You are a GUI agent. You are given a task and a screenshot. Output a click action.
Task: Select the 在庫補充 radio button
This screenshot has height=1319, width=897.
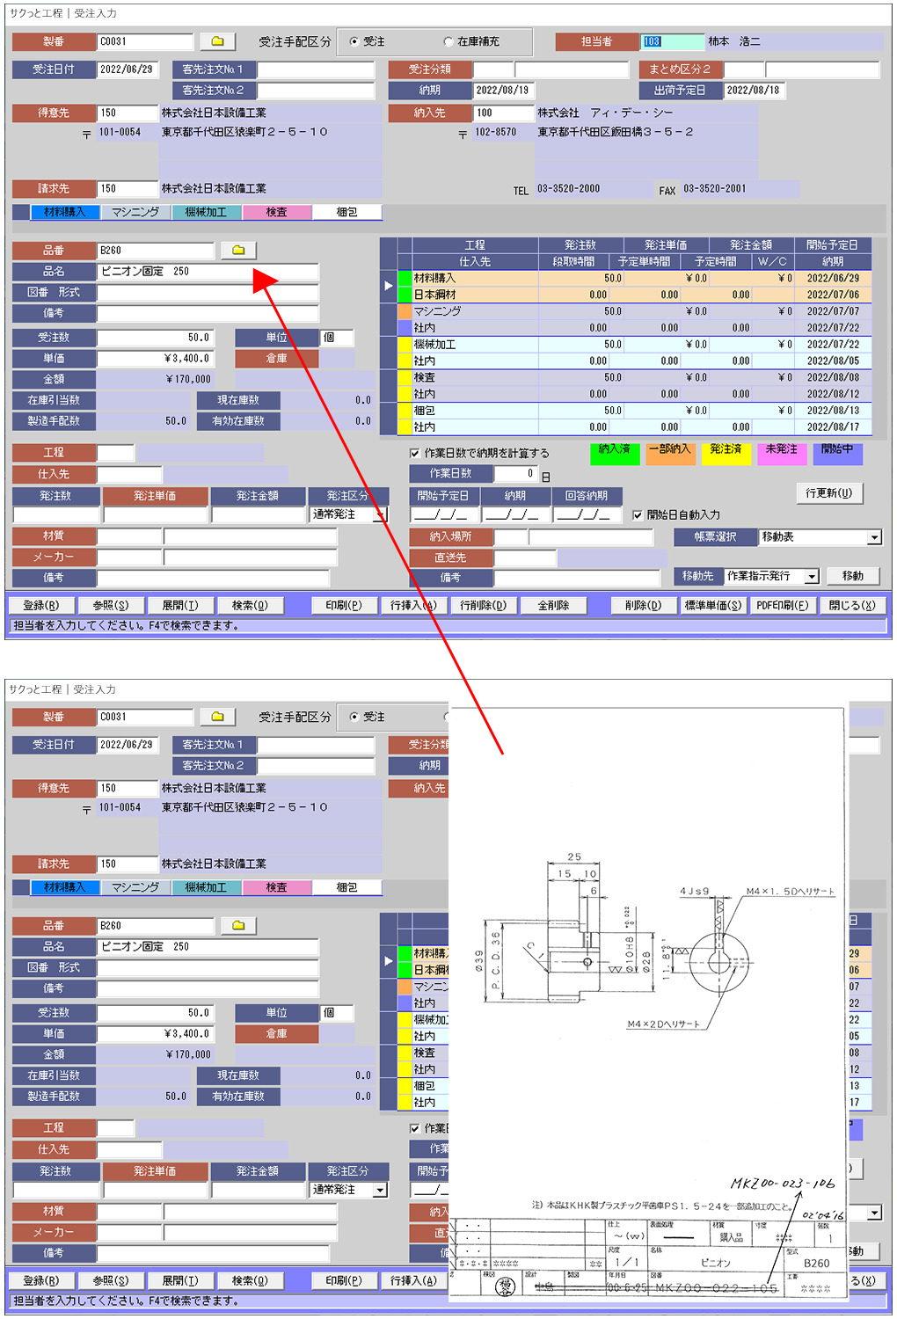tap(448, 41)
